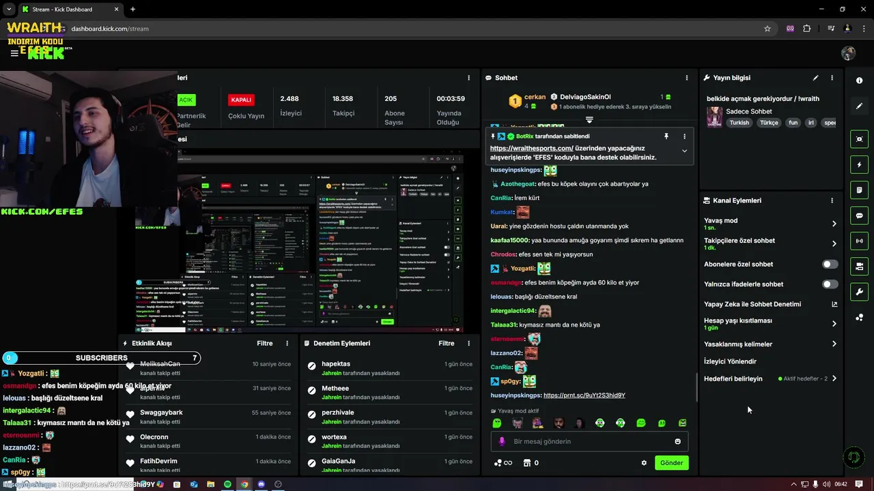Image resolution: width=874 pixels, height=491 pixels.
Task: Open Etkinlik Akışı Filtre dropdown
Action: coord(264,344)
